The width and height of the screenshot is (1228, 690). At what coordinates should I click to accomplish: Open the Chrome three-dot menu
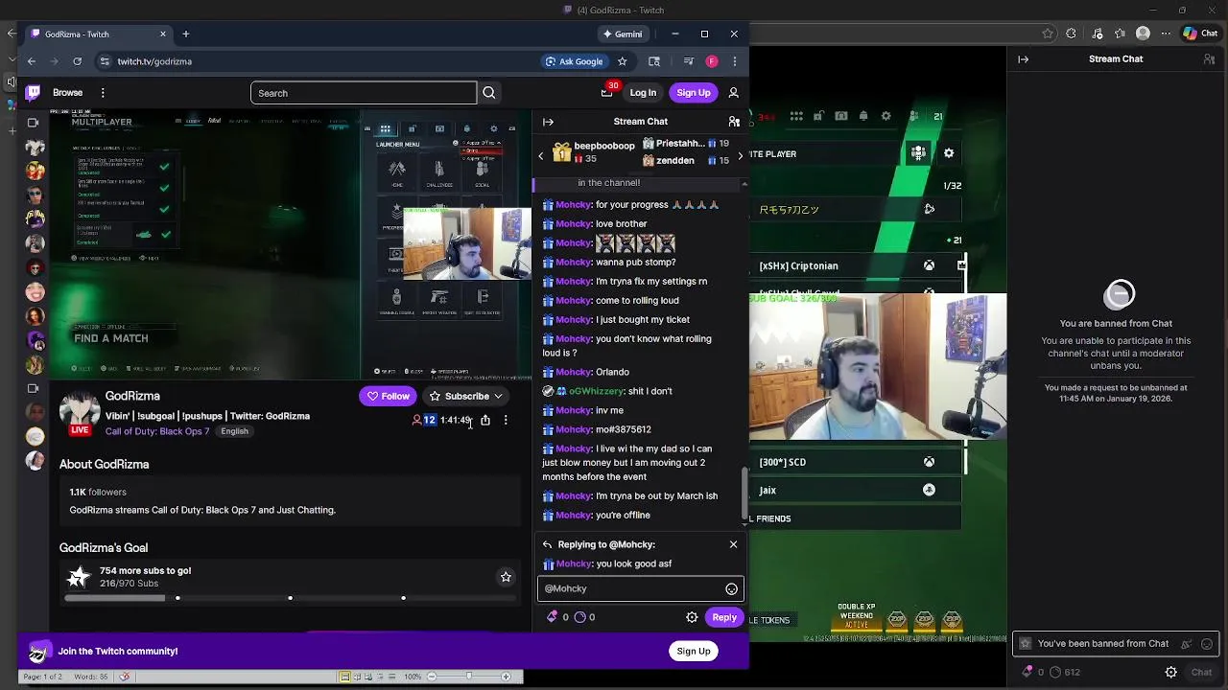pyautogui.click(x=734, y=61)
